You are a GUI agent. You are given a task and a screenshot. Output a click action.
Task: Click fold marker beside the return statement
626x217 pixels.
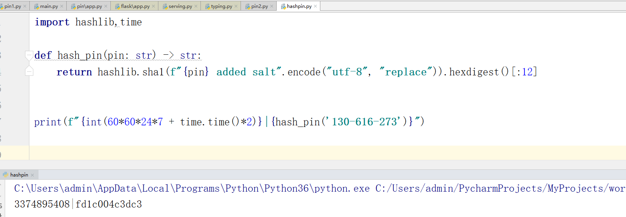[29, 72]
